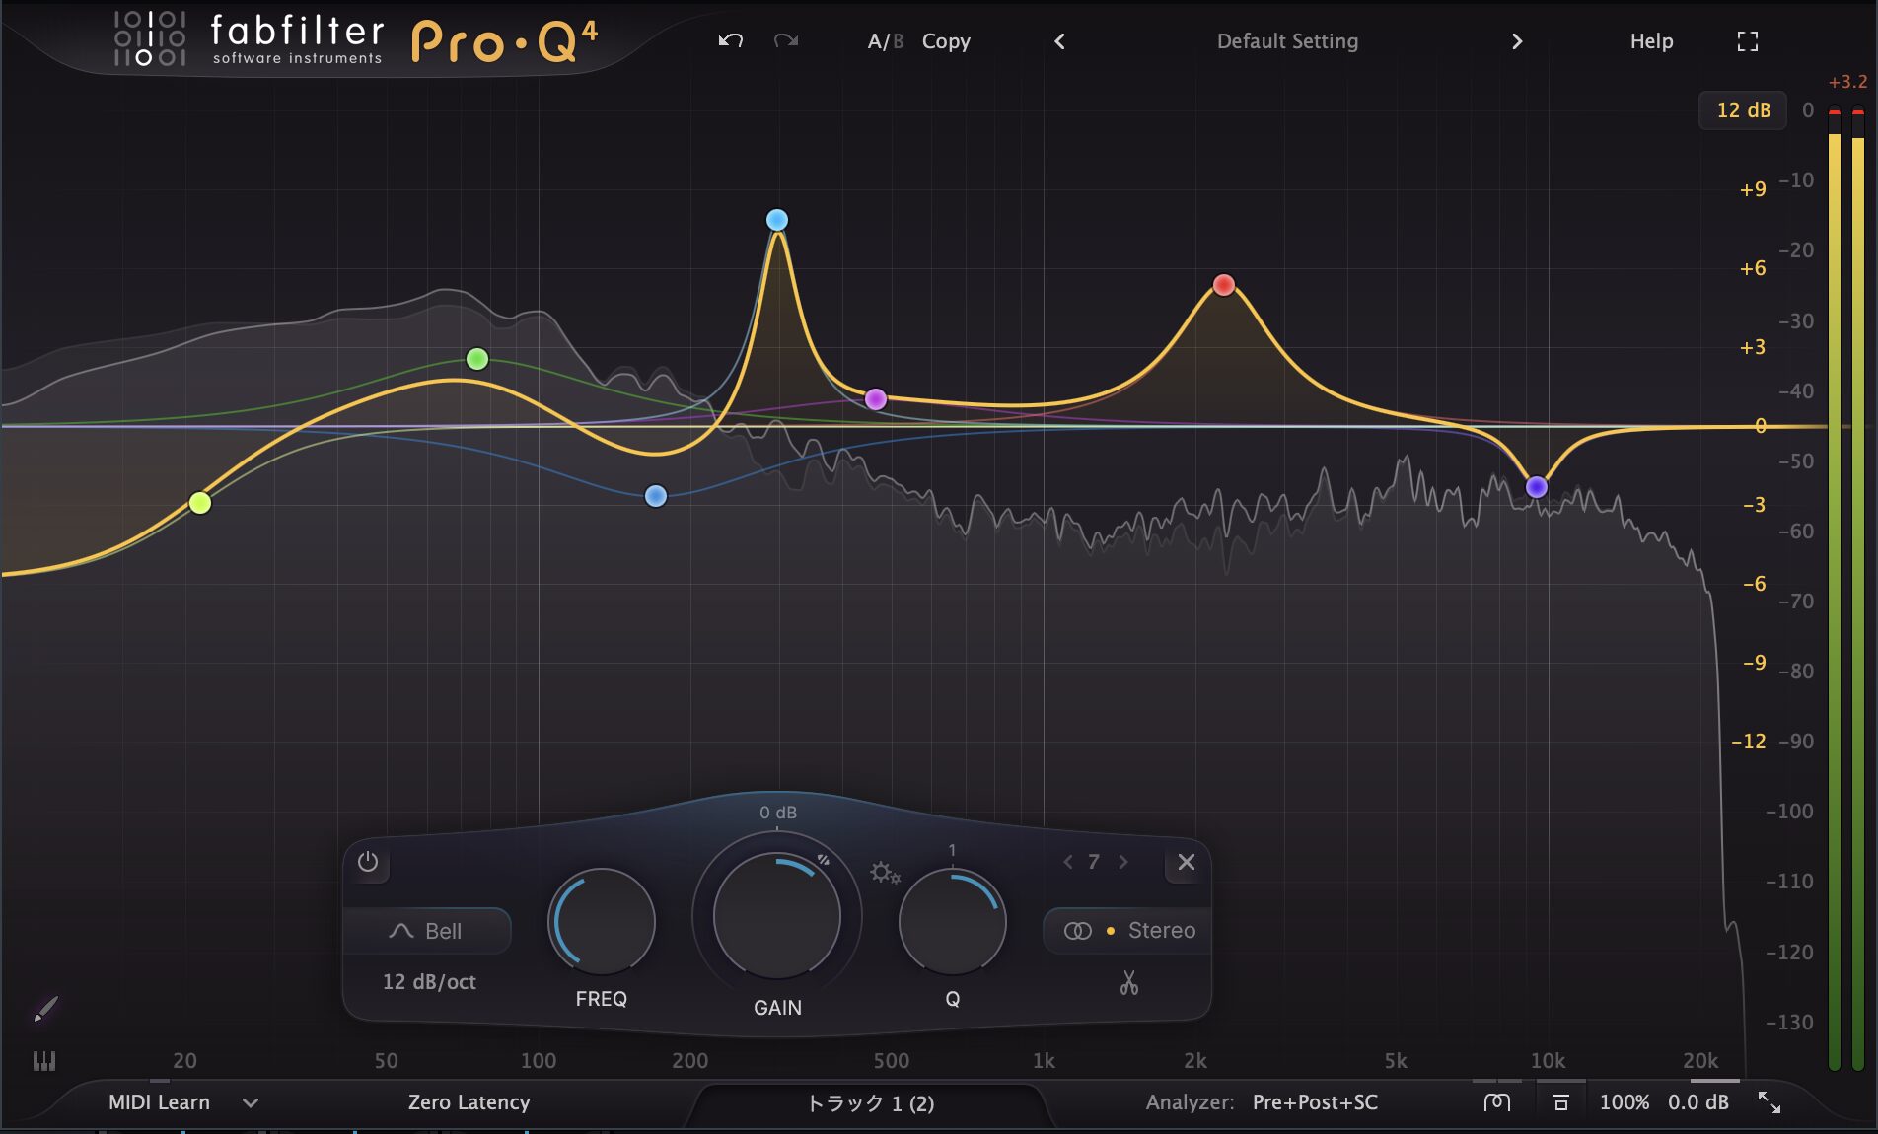Click the +3.2 peak level readout

[1847, 82]
